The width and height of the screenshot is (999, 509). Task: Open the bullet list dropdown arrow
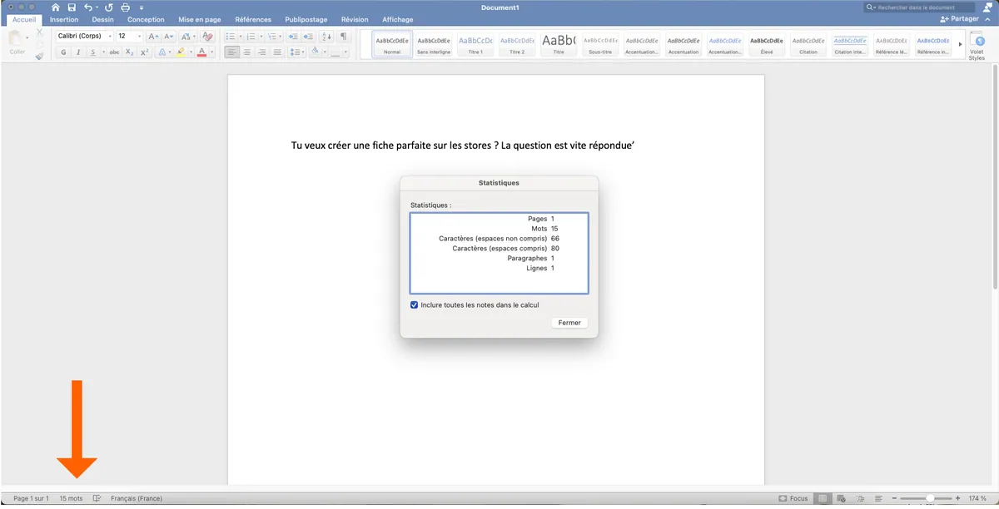click(x=241, y=37)
